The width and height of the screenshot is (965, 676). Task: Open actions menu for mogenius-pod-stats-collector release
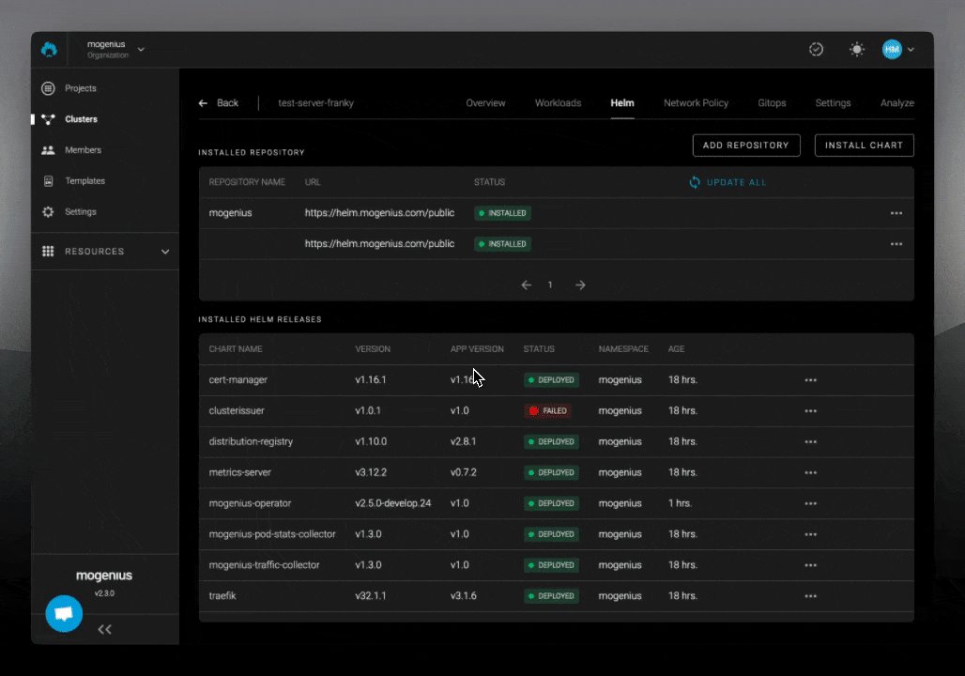click(x=810, y=534)
